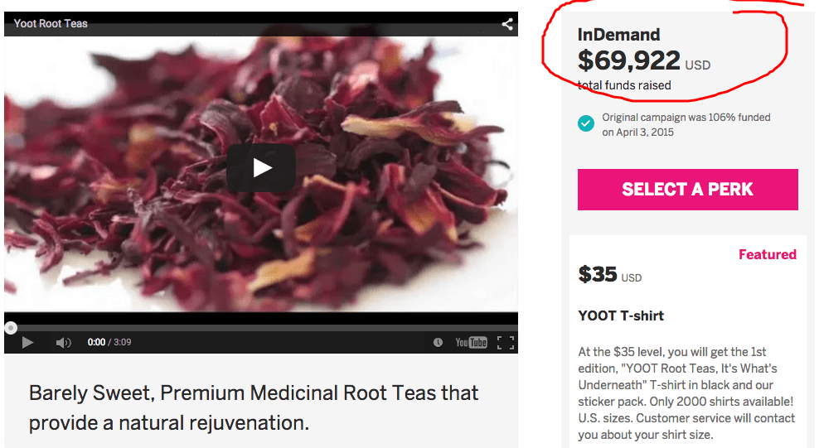Click the share icon on the video
The image size is (819, 448).
point(507,24)
